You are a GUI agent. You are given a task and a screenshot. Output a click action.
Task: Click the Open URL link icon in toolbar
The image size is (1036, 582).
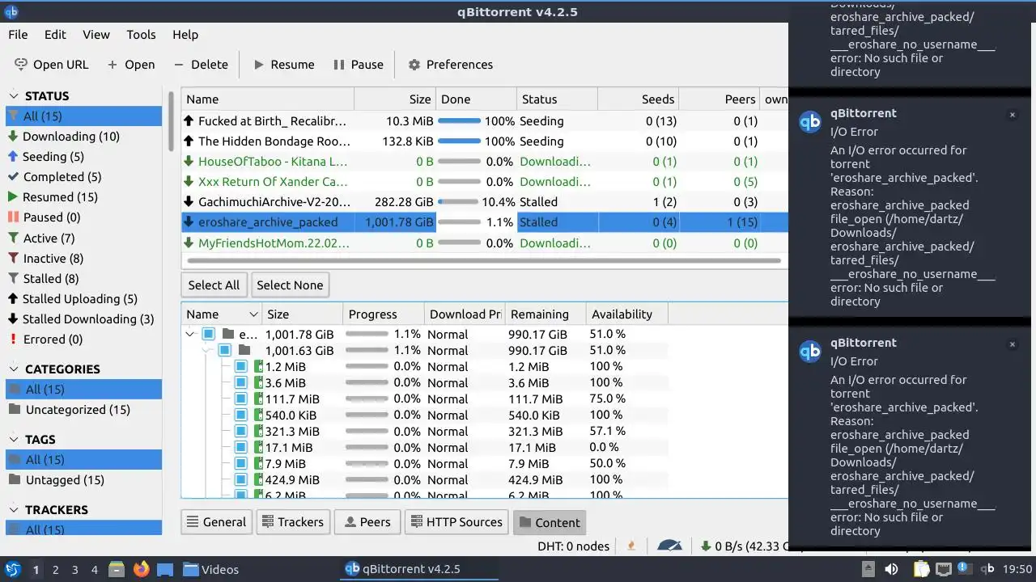point(20,65)
